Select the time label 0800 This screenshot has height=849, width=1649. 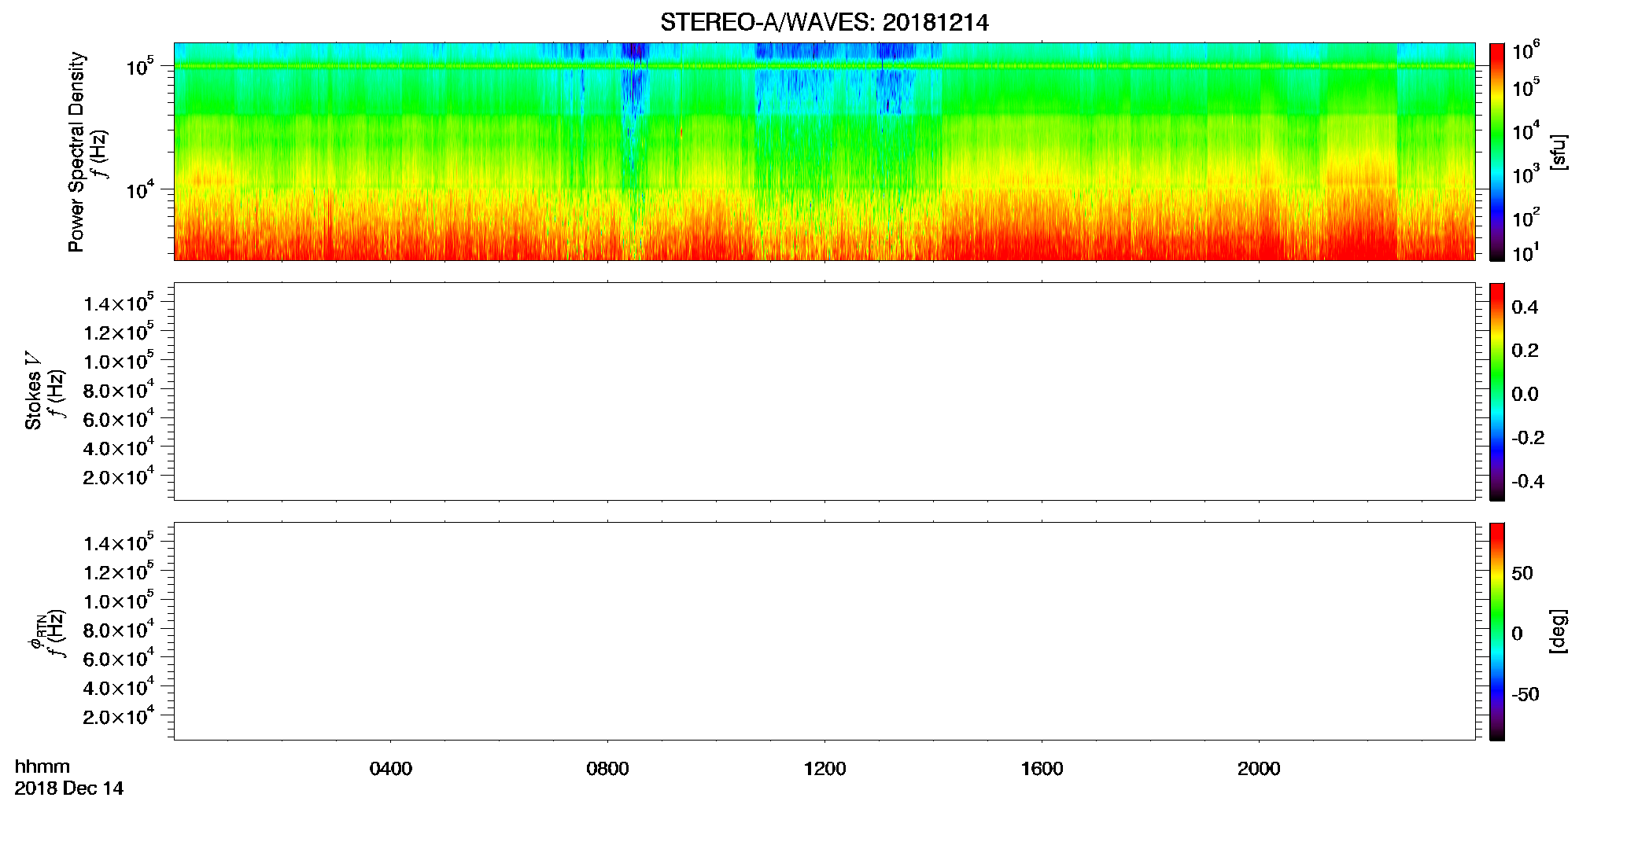pos(607,769)
